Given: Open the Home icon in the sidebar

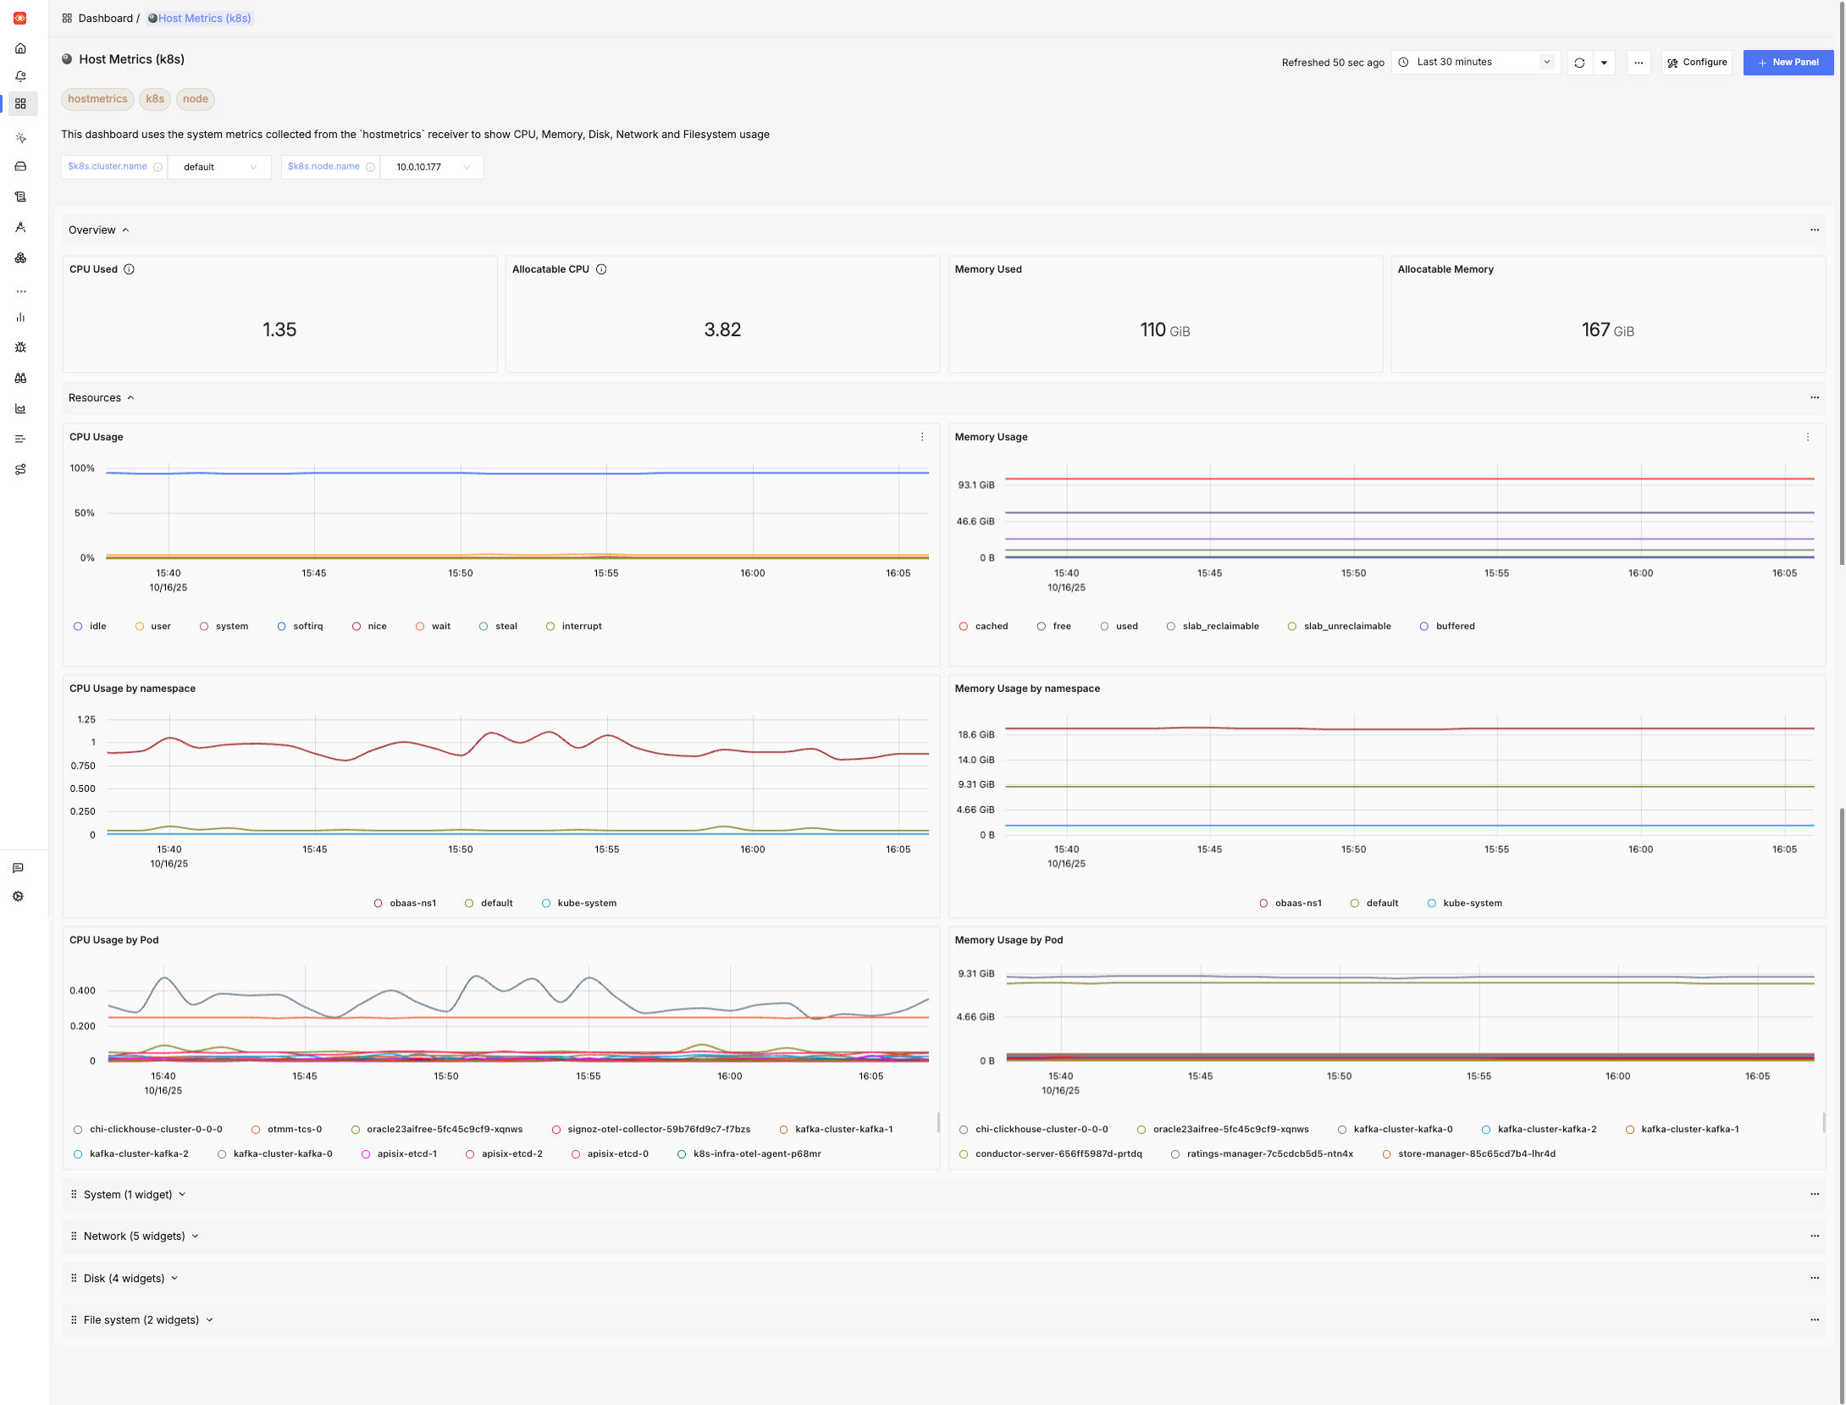Looking at the screenshot, I should click(20, 49).
